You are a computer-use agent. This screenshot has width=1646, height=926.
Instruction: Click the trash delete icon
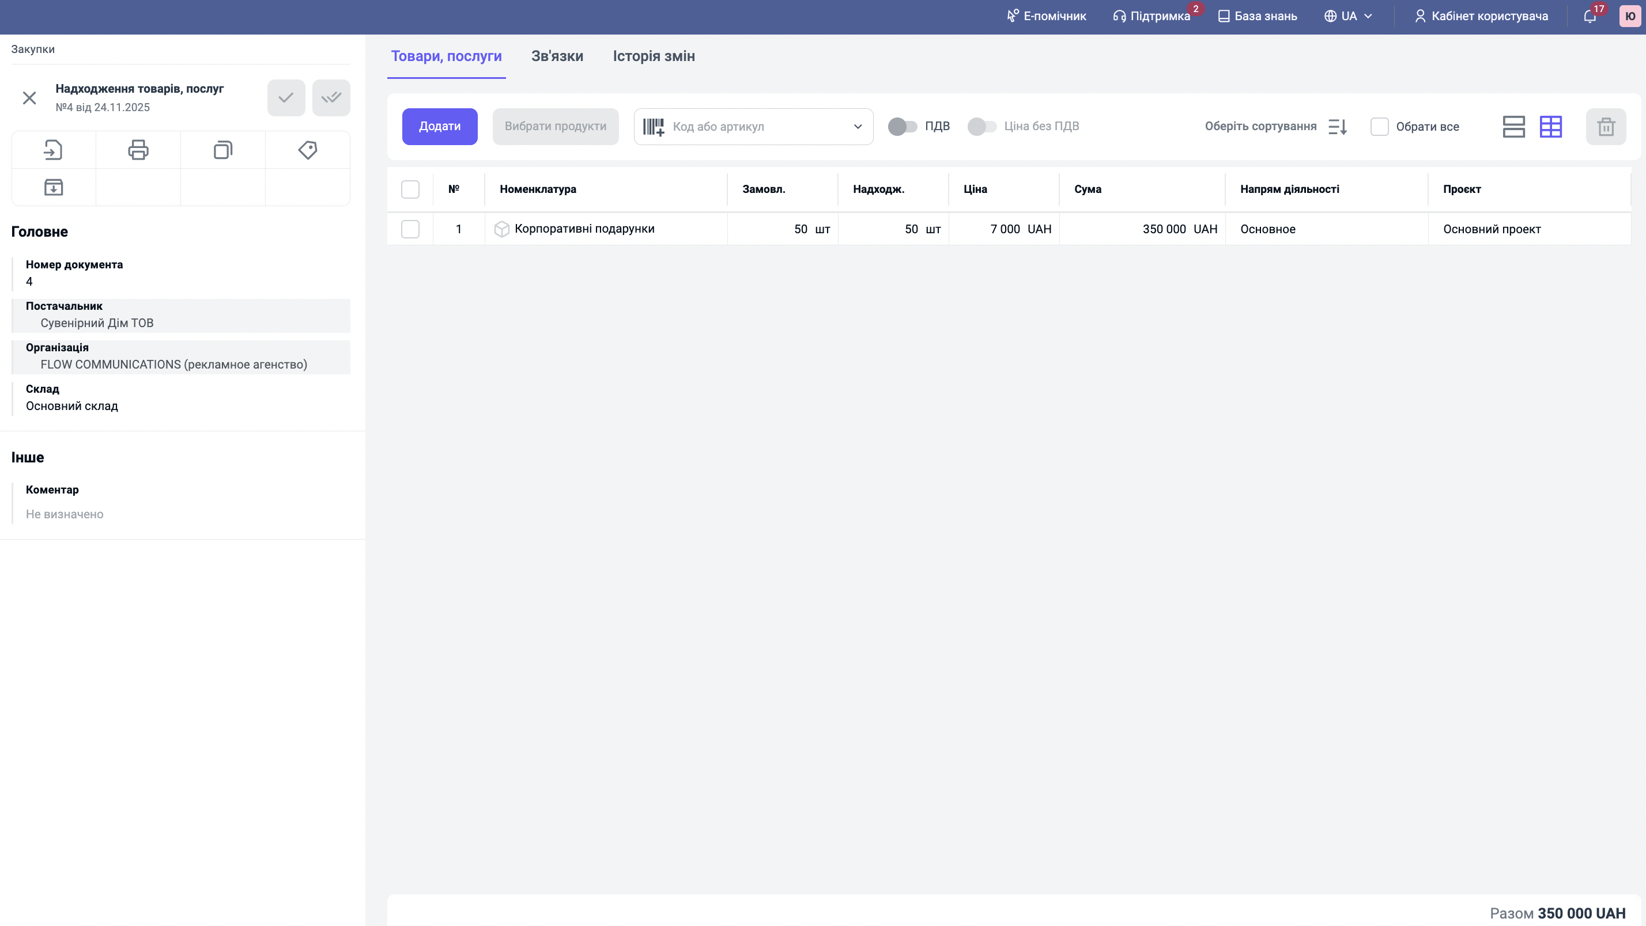click(x=1606, y=127)
